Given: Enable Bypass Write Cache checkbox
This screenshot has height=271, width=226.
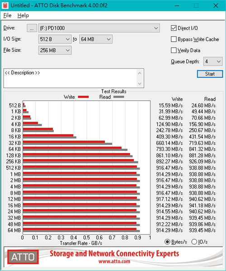Looking at the screenshot, I should pos(174,39).
